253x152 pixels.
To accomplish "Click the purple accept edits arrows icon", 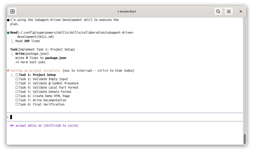I will click(x=12, y=126).
